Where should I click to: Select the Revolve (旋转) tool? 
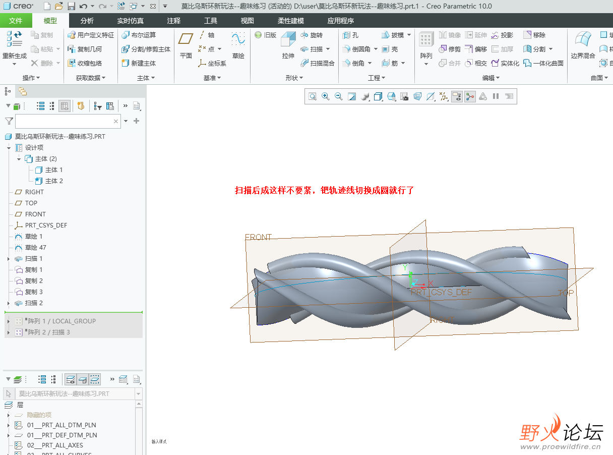tap(311, 35)
